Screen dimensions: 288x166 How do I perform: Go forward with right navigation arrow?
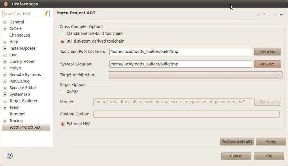click(270, 14)
